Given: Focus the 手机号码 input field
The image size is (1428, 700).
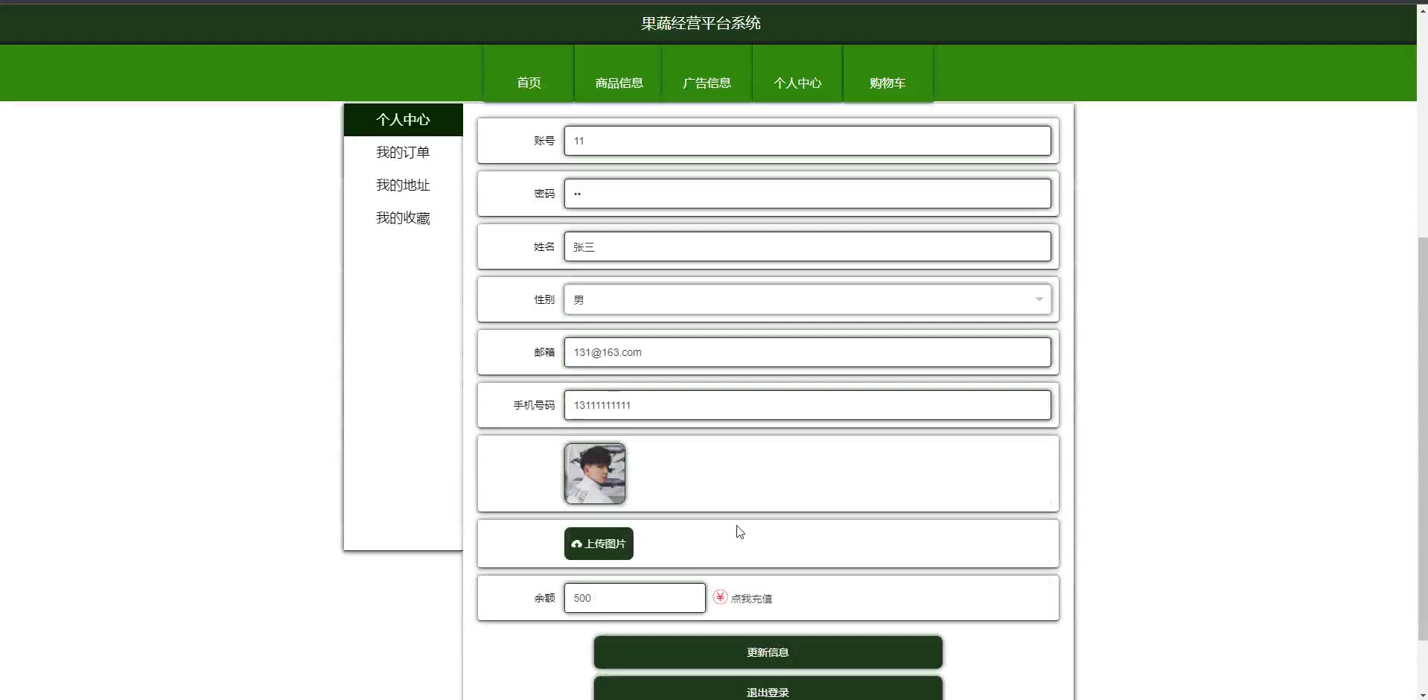Looking at the screenshot, I should 808,405.
